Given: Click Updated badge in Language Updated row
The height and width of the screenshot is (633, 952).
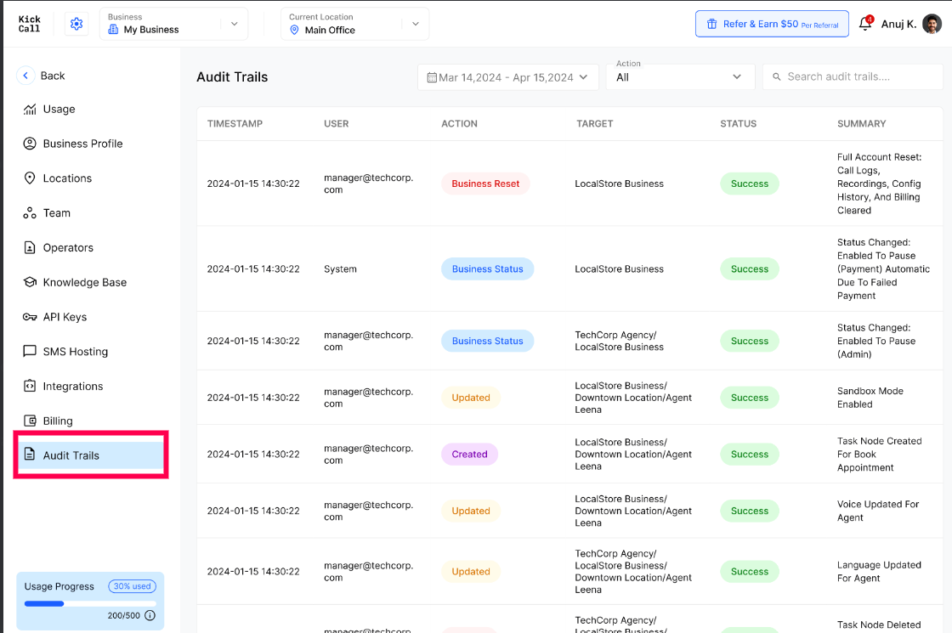Looking at the screenshot, I should [471, 572].
